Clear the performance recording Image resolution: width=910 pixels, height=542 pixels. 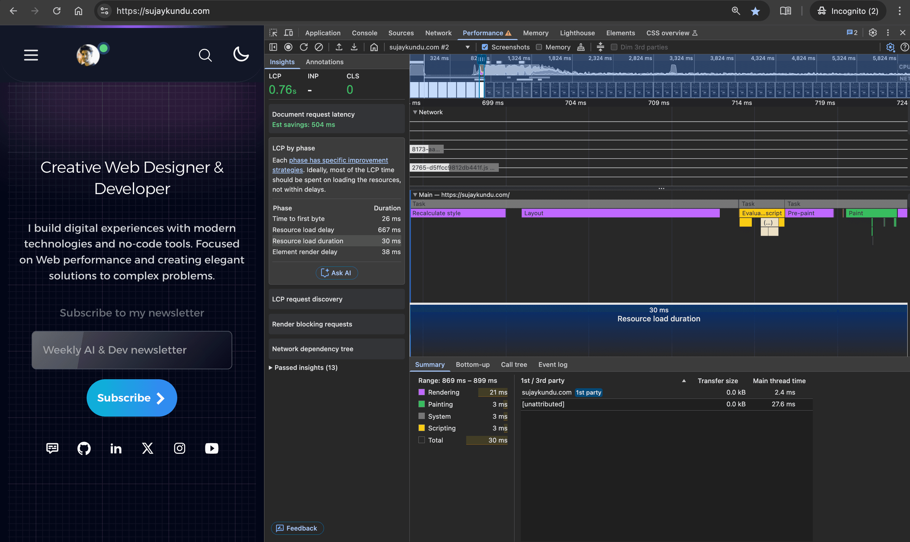coord(319,47)
